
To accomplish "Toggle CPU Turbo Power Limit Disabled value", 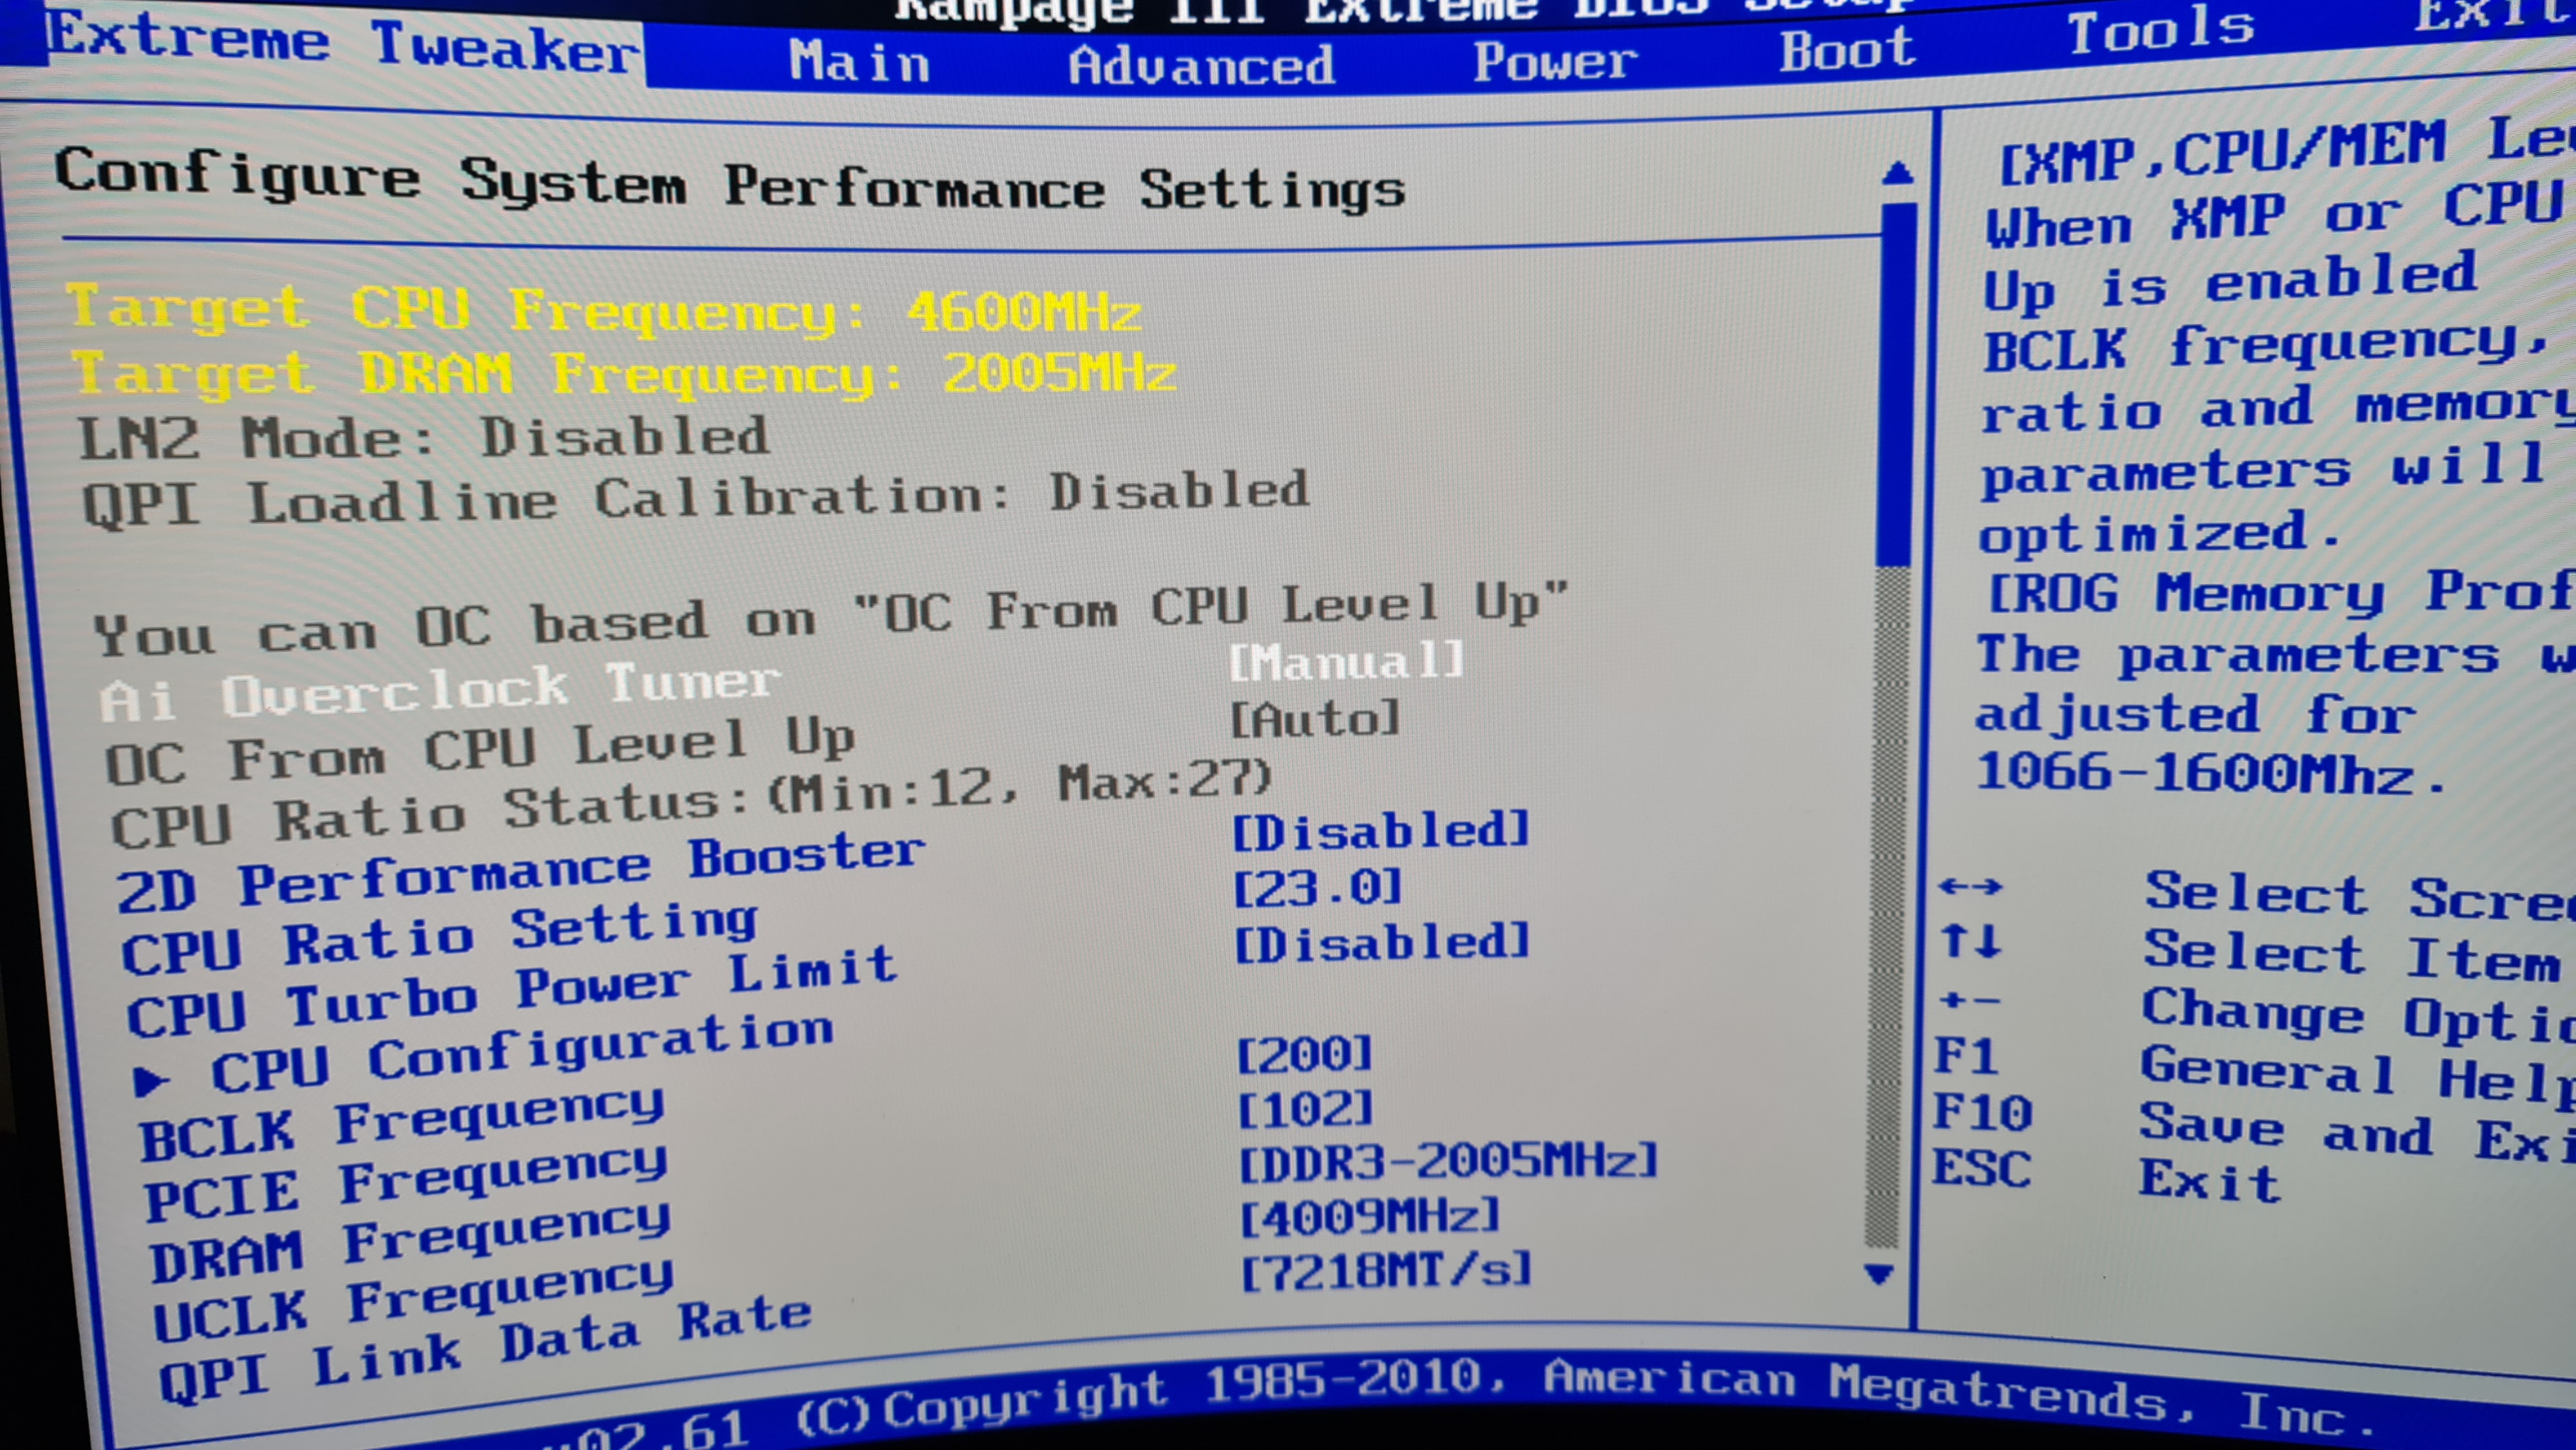I will click(1382, 943).
